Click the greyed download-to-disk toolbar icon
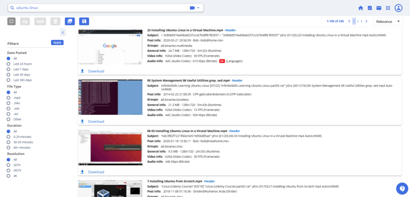 (x=55, y=22)
